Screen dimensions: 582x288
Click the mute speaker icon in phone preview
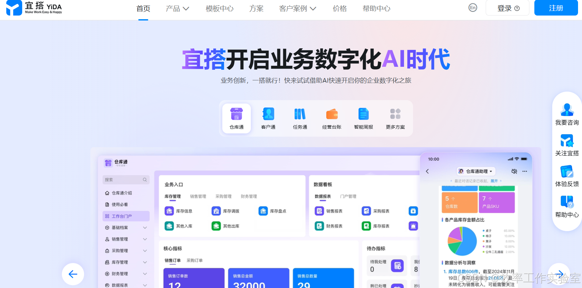(x=514, y=171)
